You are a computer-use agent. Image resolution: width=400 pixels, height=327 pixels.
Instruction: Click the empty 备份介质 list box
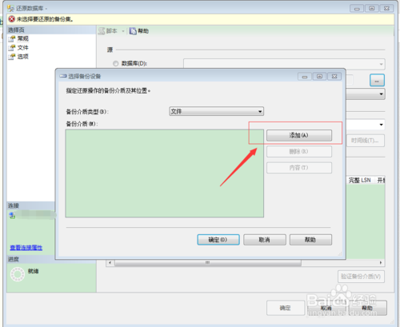click(x=165, y=173)
